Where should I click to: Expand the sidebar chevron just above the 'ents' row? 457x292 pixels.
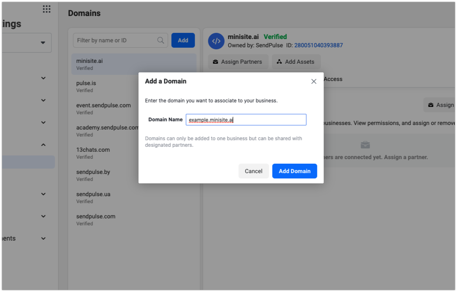click(43, 216)
